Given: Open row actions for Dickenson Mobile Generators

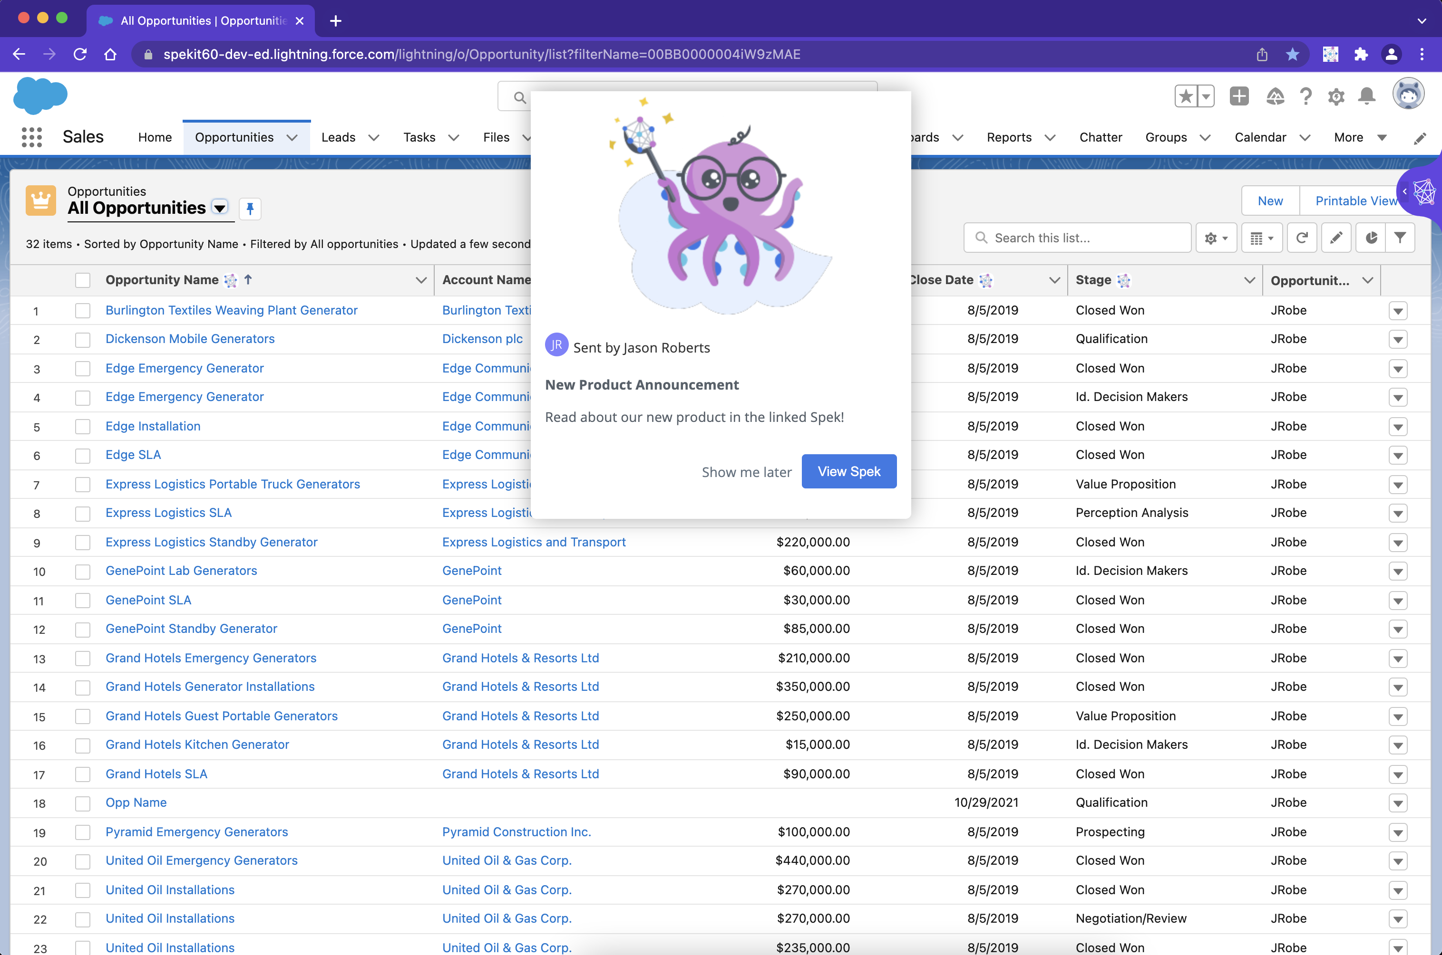Looking at the screenshot, I should 1398,339.
